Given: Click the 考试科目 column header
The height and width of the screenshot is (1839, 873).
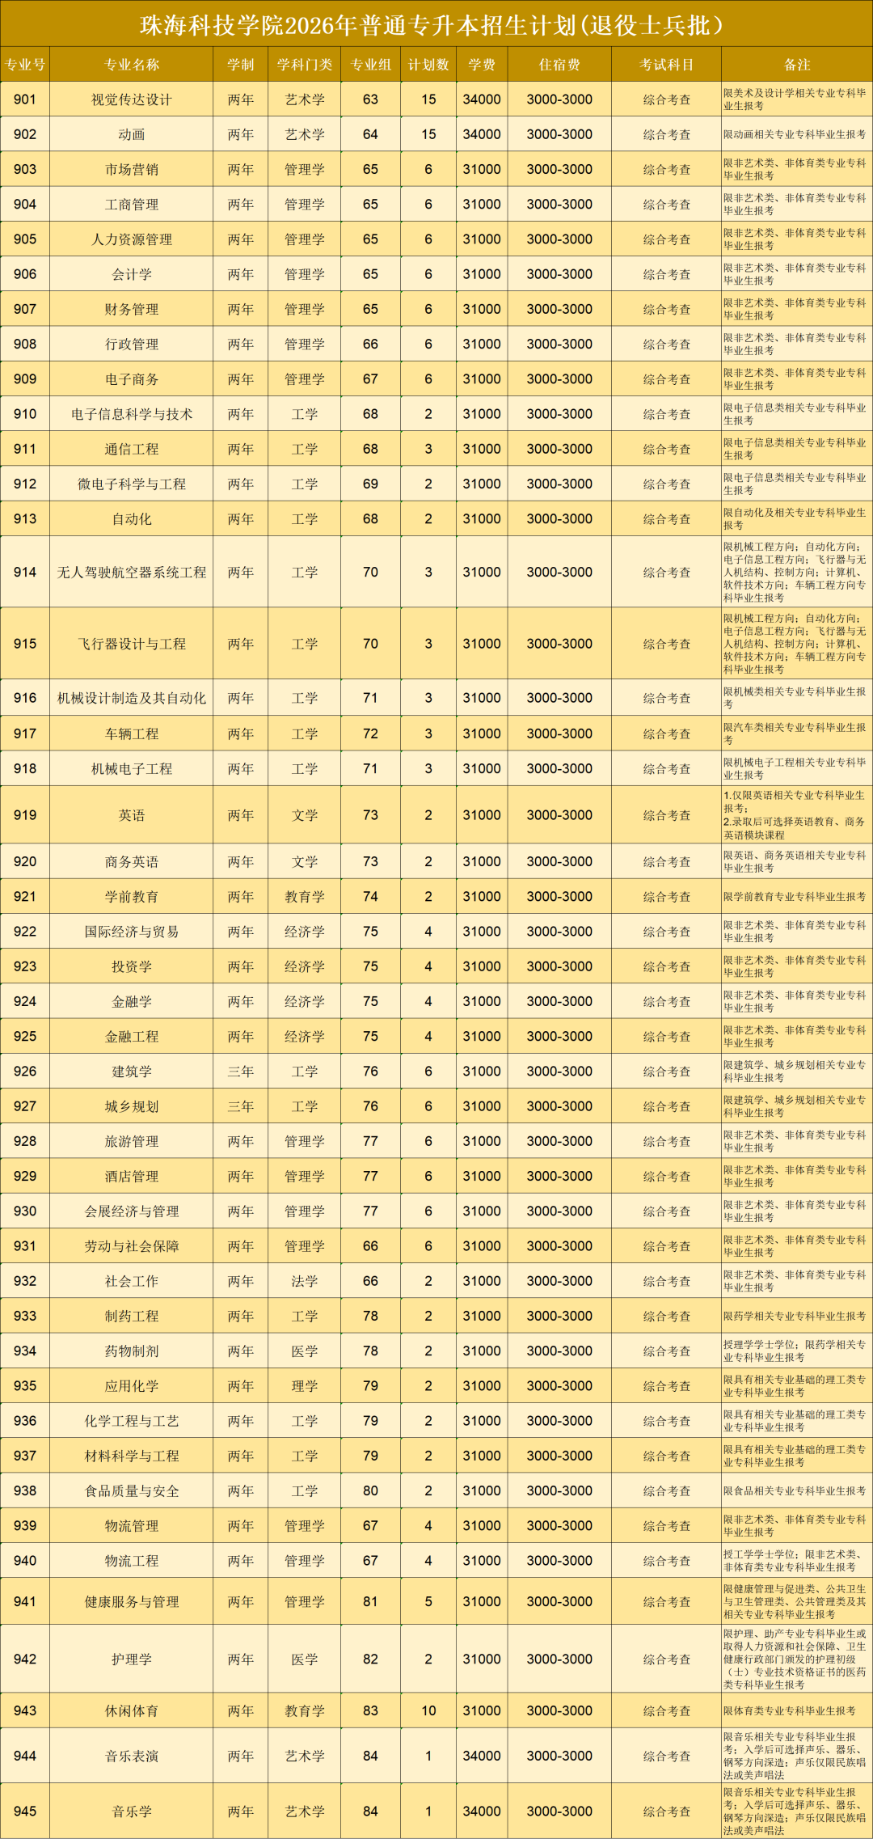Looking at the screenshot, I should pyautogui.click(x=667, y=65).
